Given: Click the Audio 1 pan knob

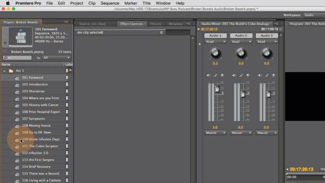Looking at the screenshot, I should (x=215, y=53).
